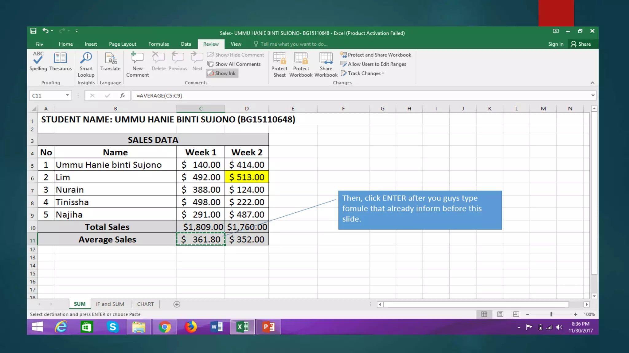Zoom in with the plus button

576,314
